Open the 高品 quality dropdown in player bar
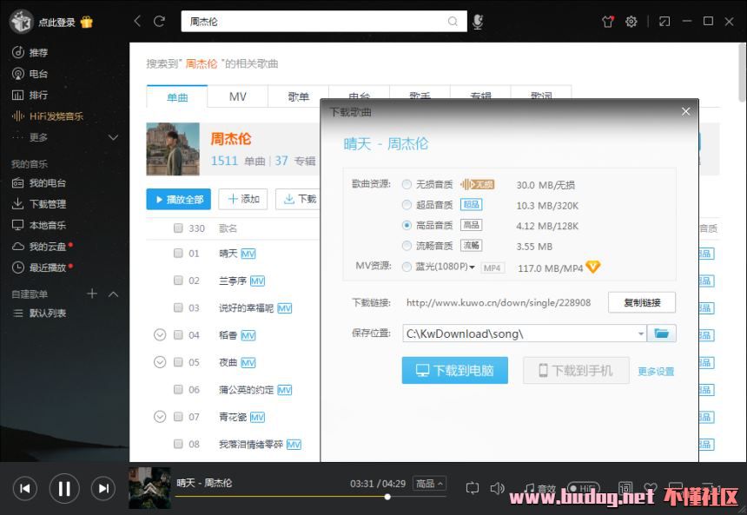This screenshot has height=515, width=747. pos(430,484)
